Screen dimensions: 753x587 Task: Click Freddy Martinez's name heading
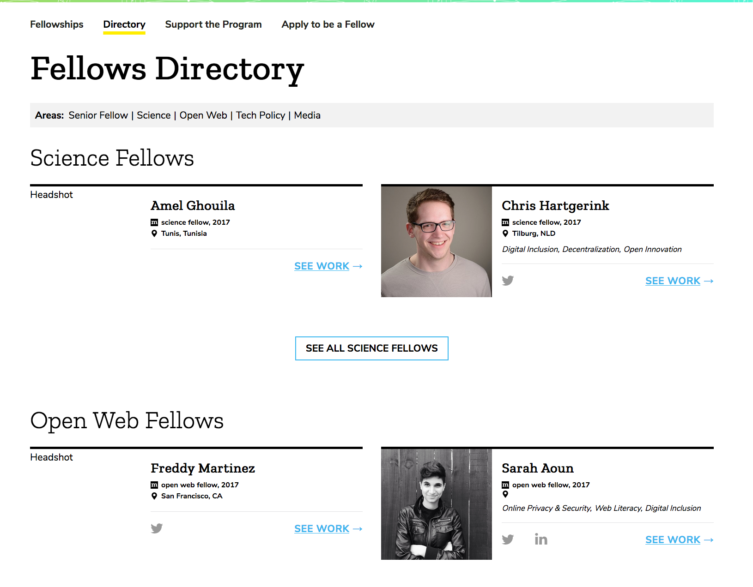pos(203,468)
